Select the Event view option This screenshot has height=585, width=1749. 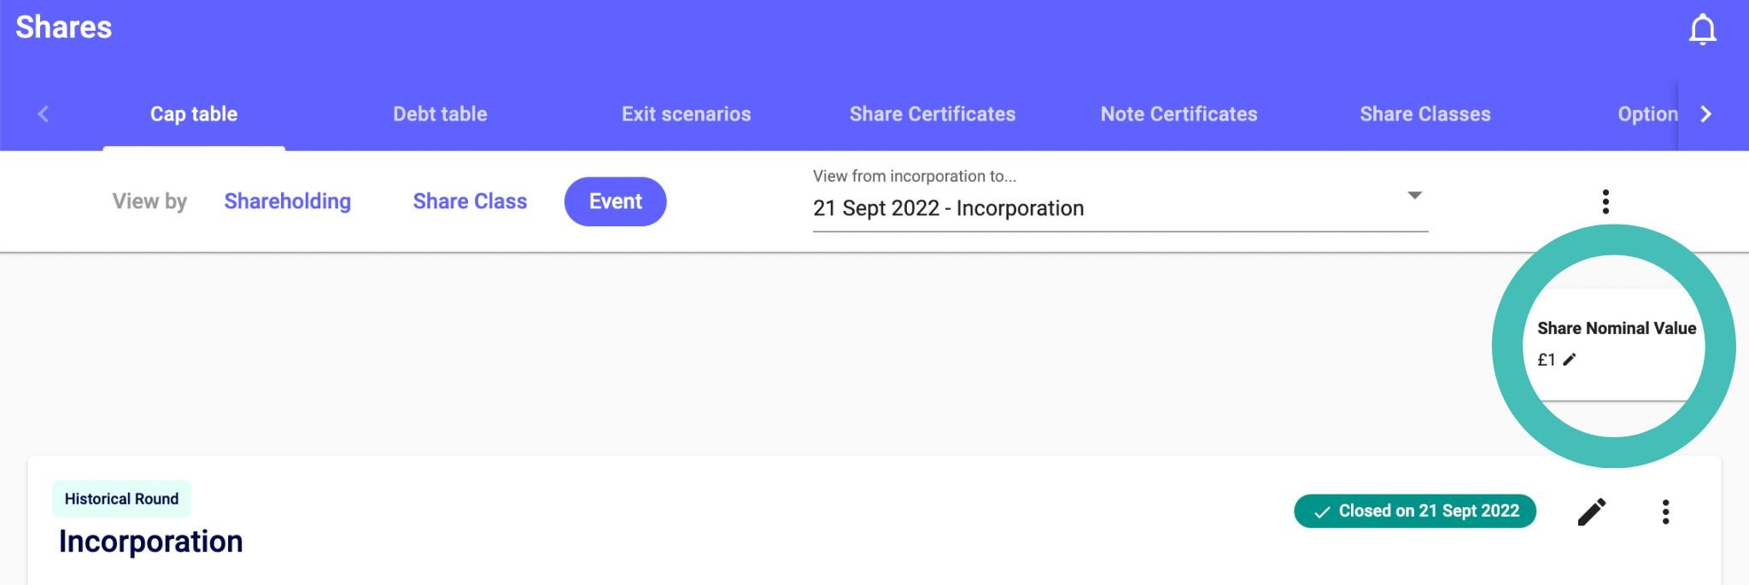(x=615, y=202)
